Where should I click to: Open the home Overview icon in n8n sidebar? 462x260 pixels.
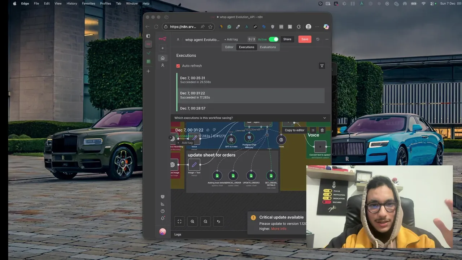[162, 58]
